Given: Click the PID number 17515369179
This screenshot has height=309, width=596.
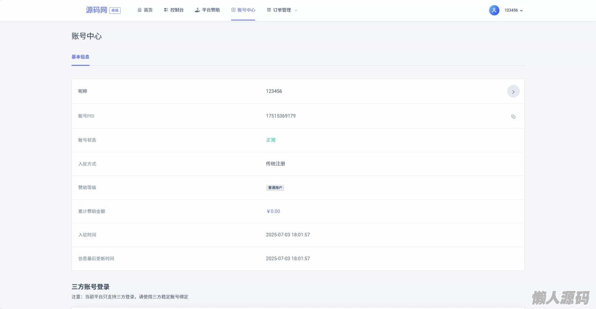Looking at the screenshot, I should (x=281, y=116).
